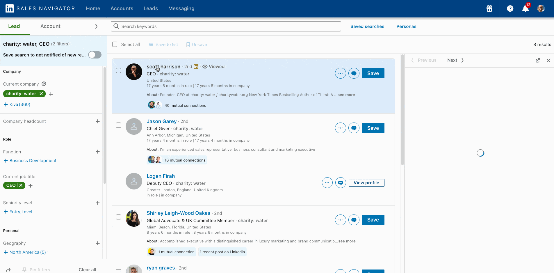The image size is (554, 273).
Task: Click the results list scrollbar
Action: point(402,110)
